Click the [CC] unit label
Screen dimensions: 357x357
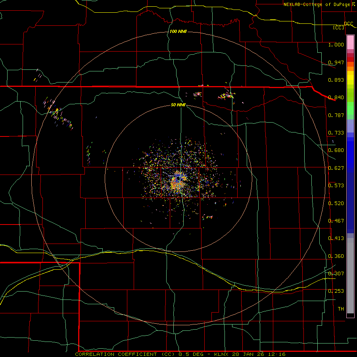pyautogui.click(x=339, y=27)
